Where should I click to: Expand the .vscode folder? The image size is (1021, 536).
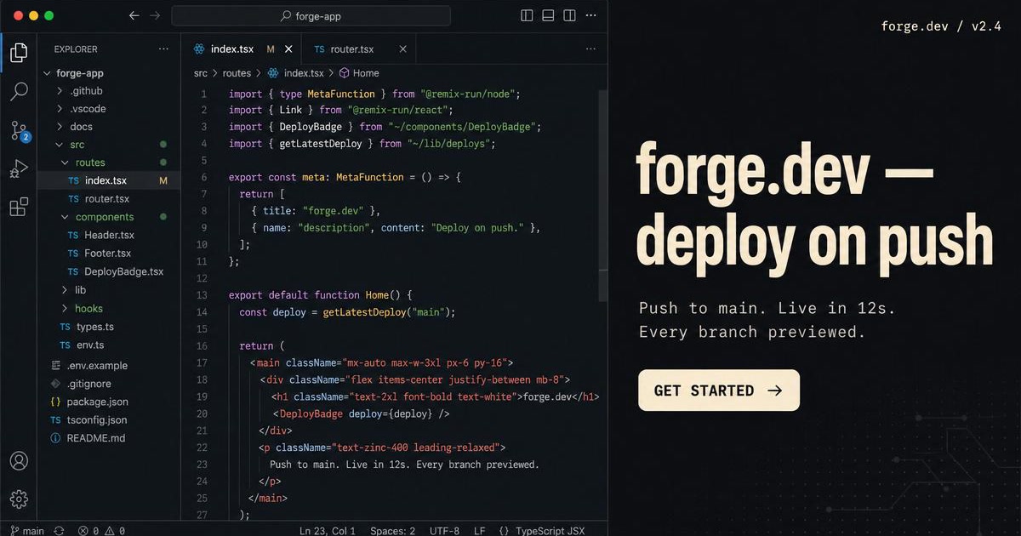(x=109, y=109)
